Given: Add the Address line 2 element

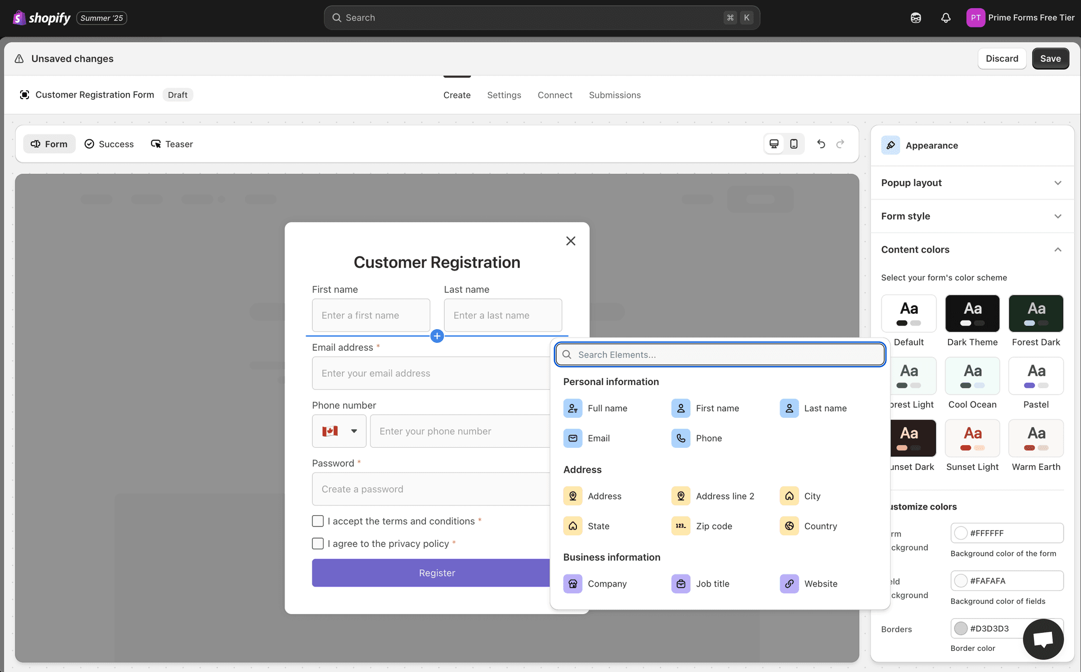Looking at the screenshot, I should click(713, 496).
